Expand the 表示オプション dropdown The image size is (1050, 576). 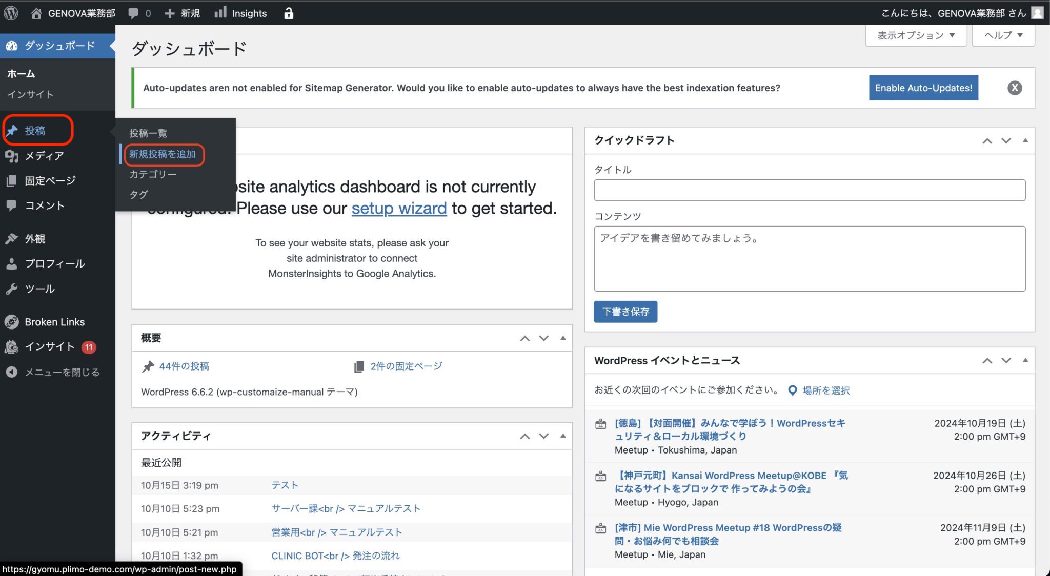coord(916,35)
